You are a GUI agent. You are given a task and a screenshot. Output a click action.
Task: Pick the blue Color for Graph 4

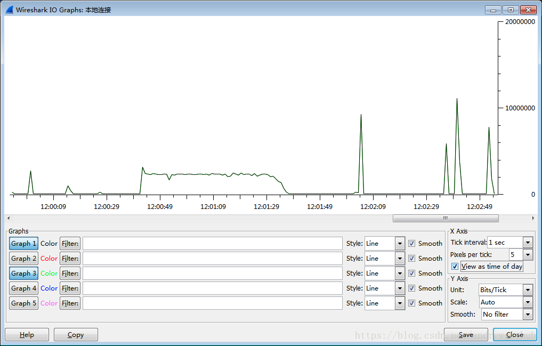coord(49,288)
